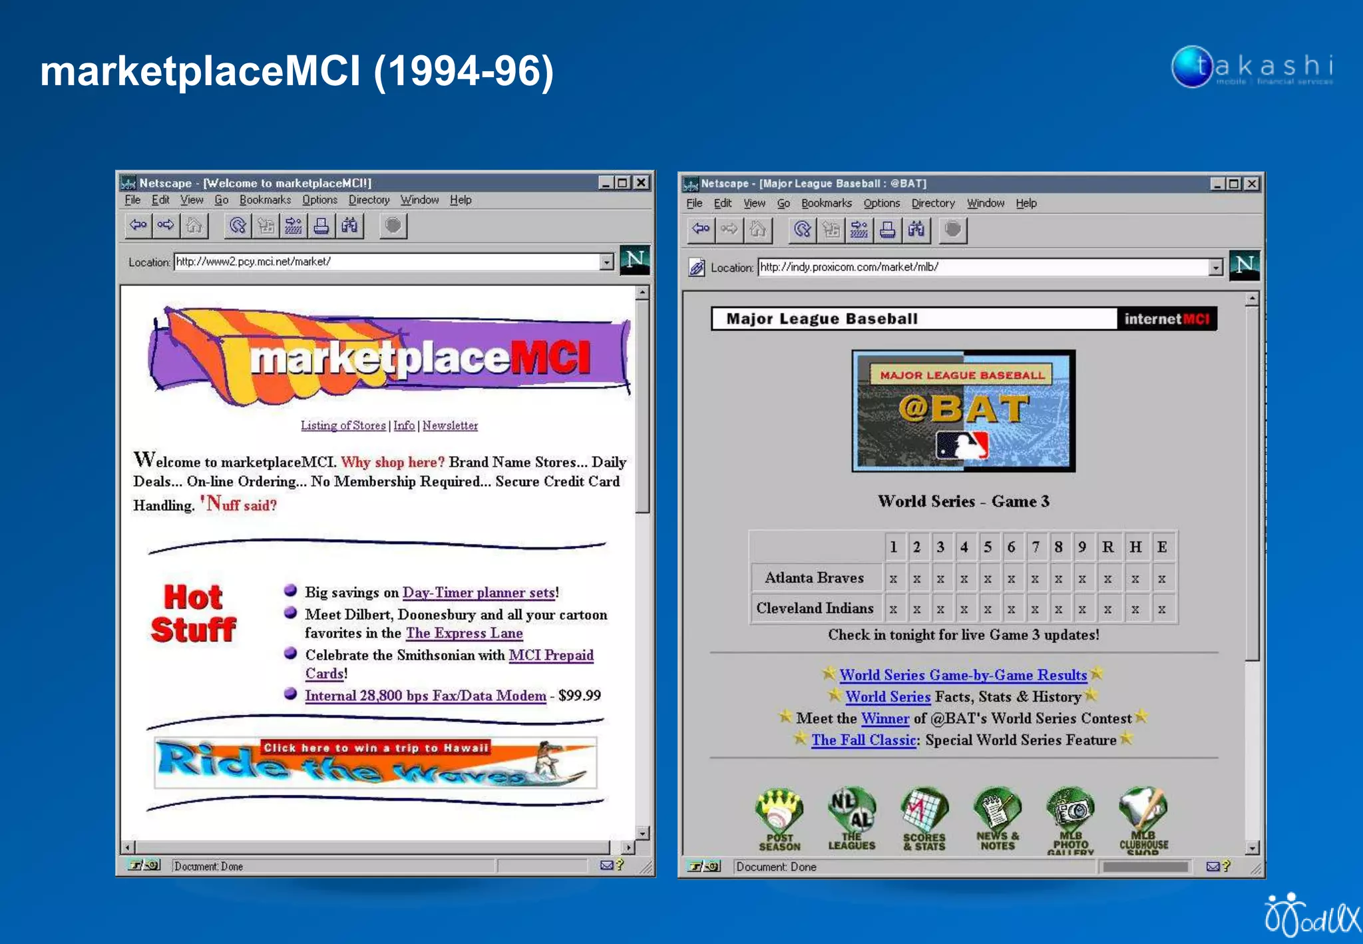Click Location URL field in marketplaceMCI window
1363x944 pixels.
coord(386,262)
